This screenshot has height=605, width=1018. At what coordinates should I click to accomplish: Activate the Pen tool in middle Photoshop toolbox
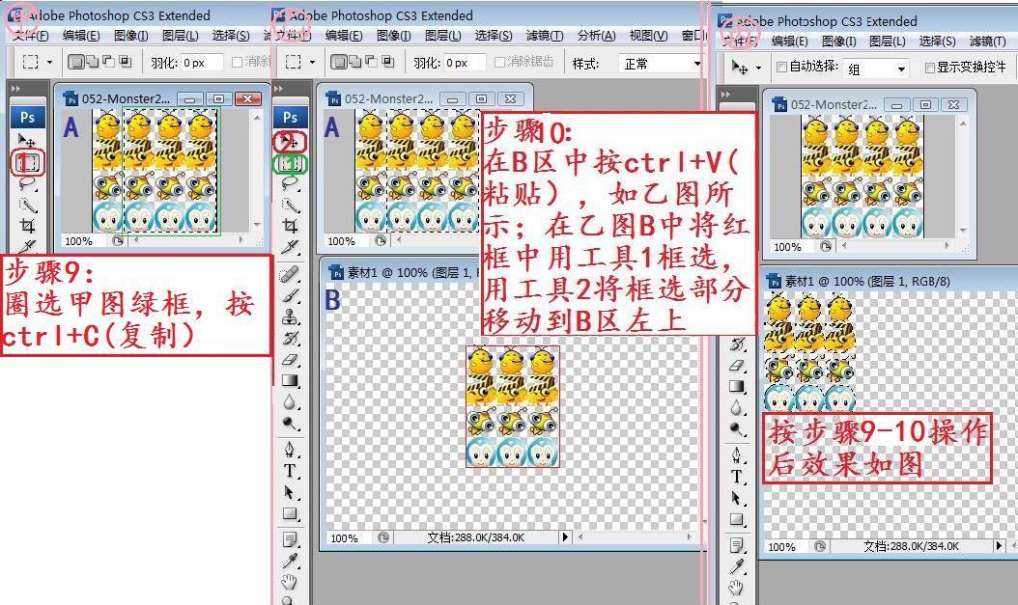(x=290, y=449)
